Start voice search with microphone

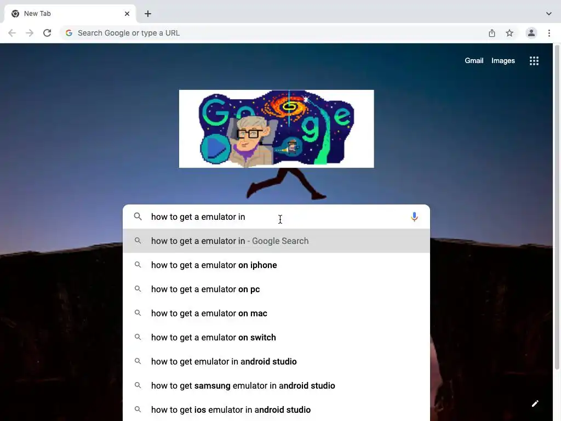(414, 217)
